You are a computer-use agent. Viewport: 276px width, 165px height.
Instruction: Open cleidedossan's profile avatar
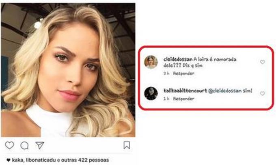point(151,62)
